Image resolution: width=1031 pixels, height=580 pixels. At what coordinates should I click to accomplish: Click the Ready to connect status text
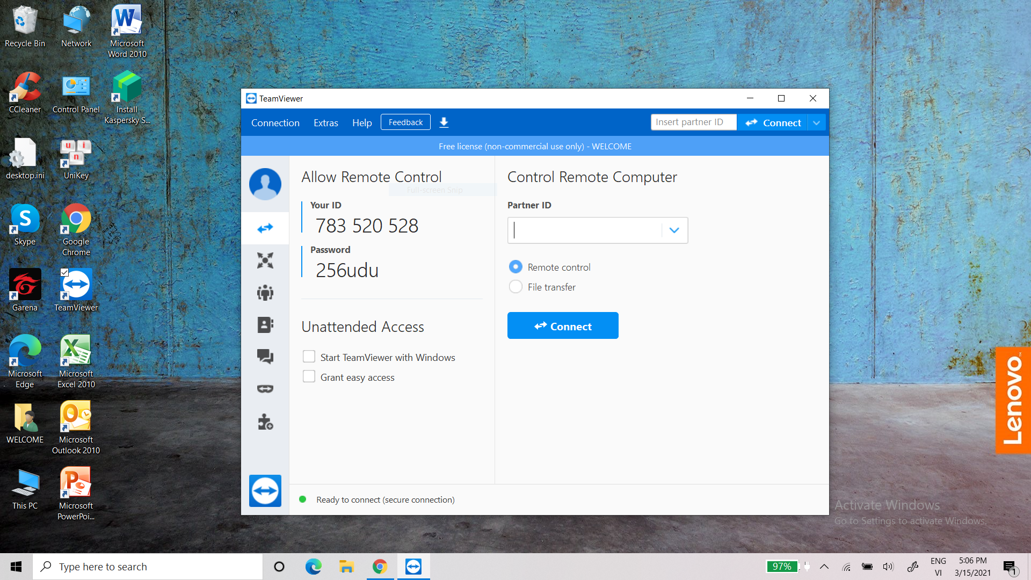pyautogui.click(x=386, y=500)
